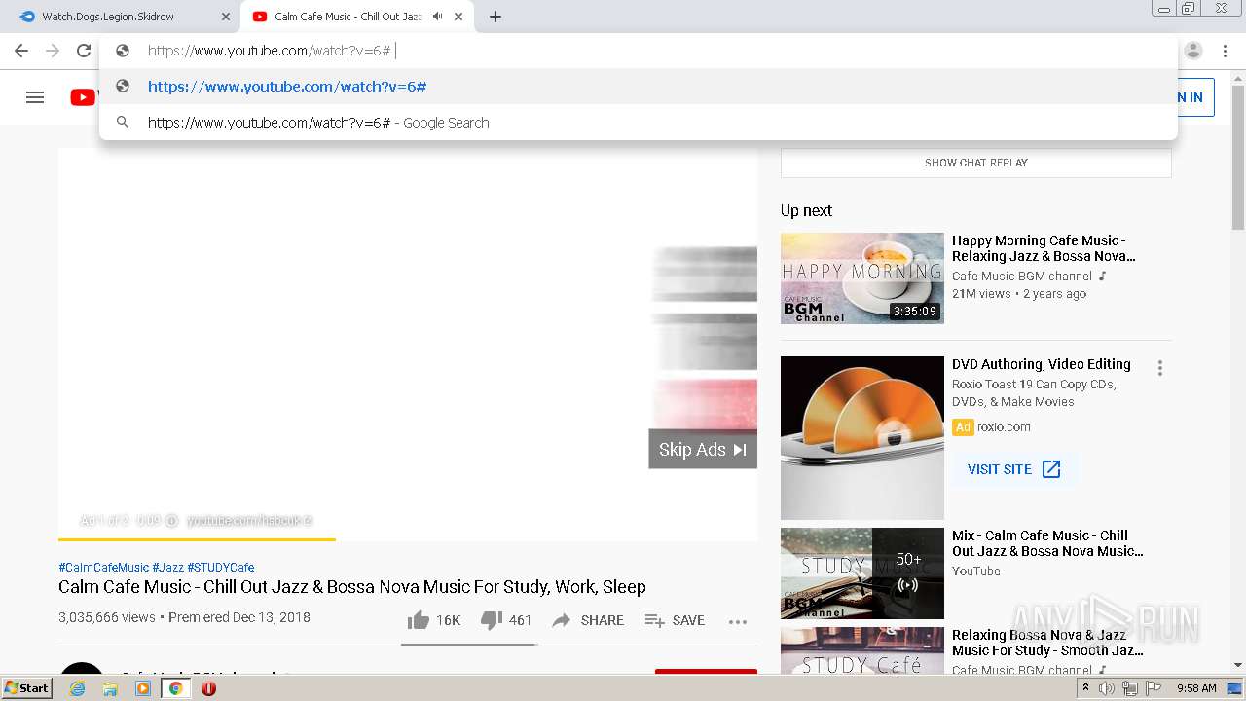This screenshot has width=1246, height=701.
Task: Open network status tray icon
Action: click(1130, 688)
